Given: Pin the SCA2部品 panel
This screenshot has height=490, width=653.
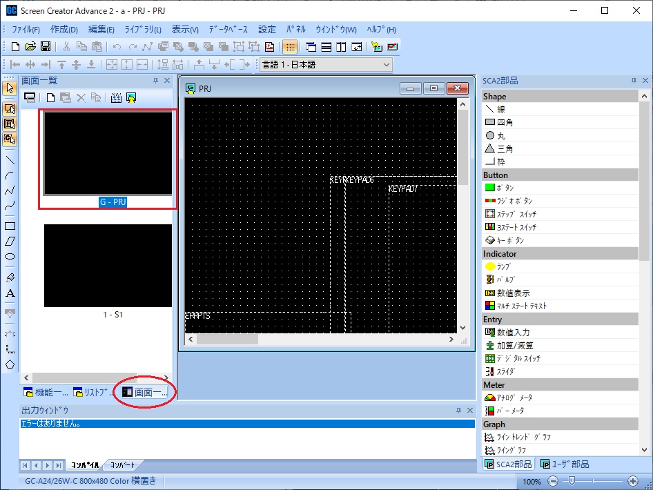Looking at the screenshot, I should 634,81.
